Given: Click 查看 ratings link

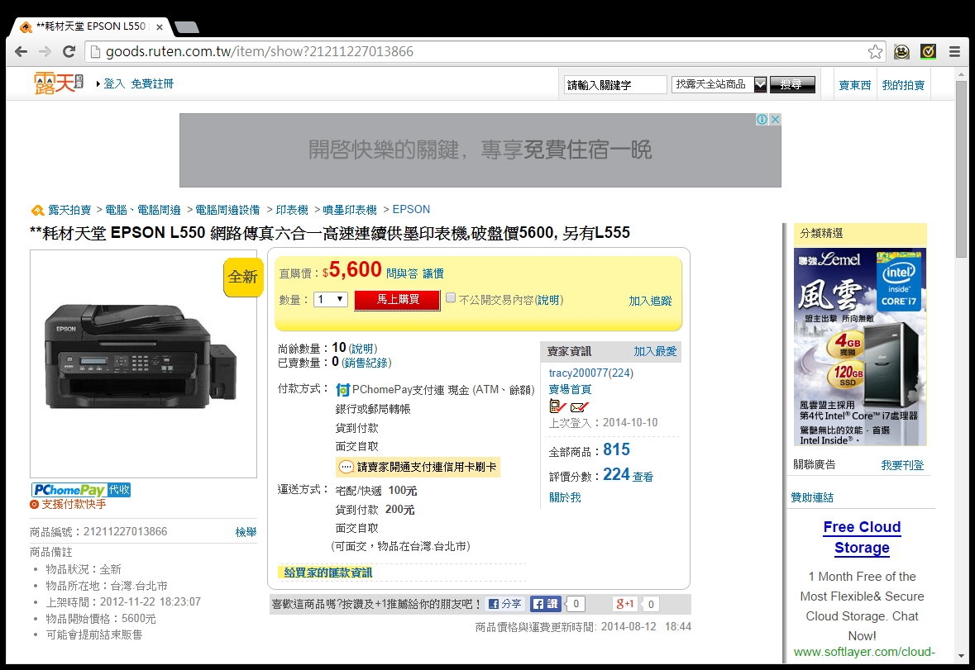Looking at the screenshot, I should (x=643, y=477).
